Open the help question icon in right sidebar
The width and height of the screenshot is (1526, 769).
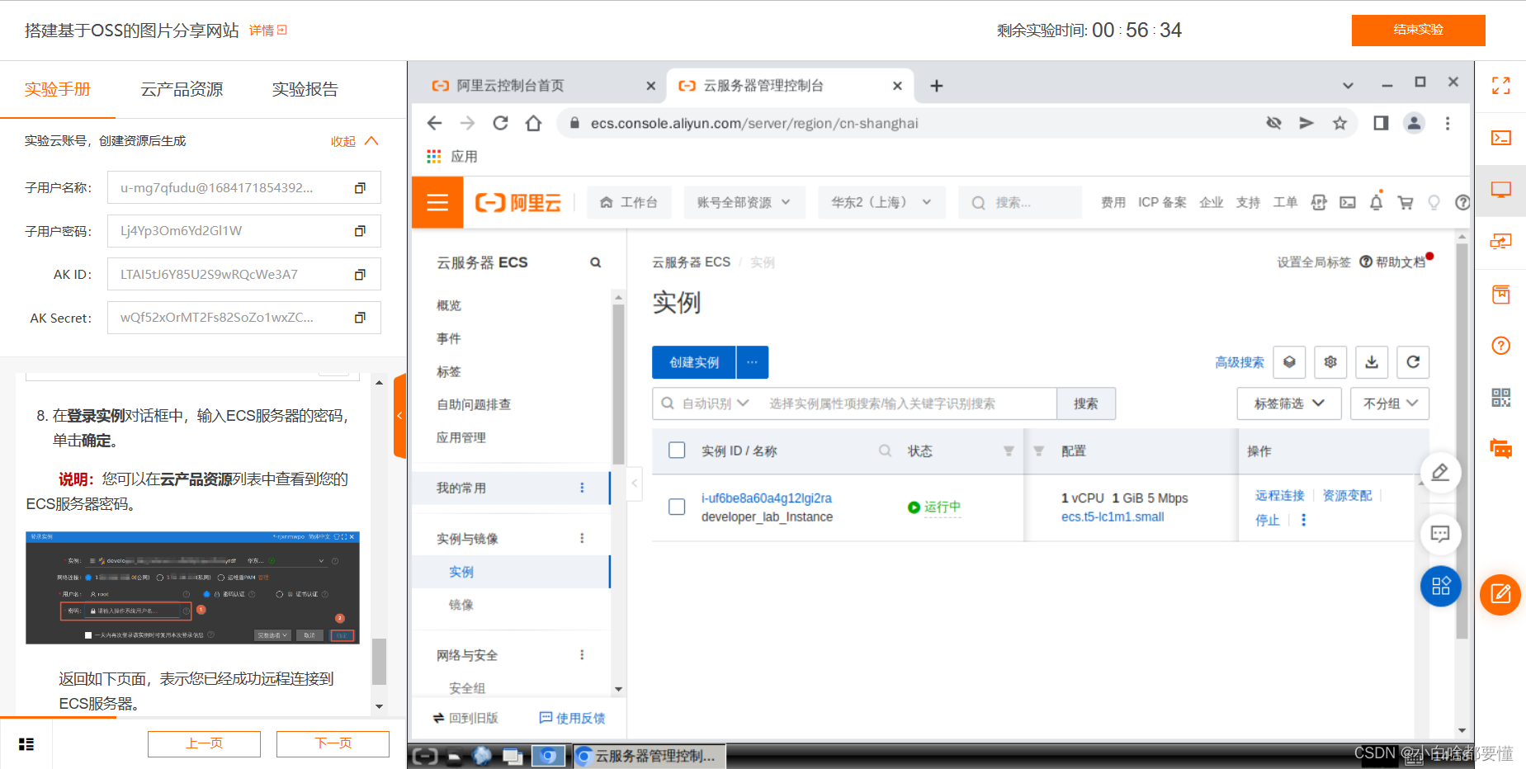coord(1501,346)
